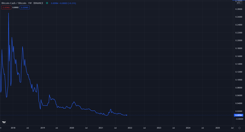Viewport: 245px width, 132px height.
Task: Click the 2019 label on time axis
Action: (43, 128)
